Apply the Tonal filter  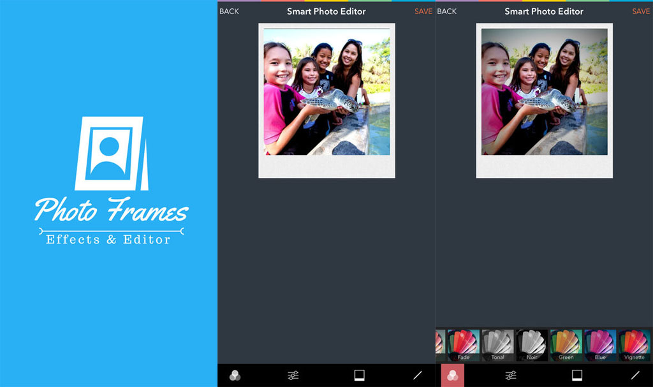(x=497, y=345)
